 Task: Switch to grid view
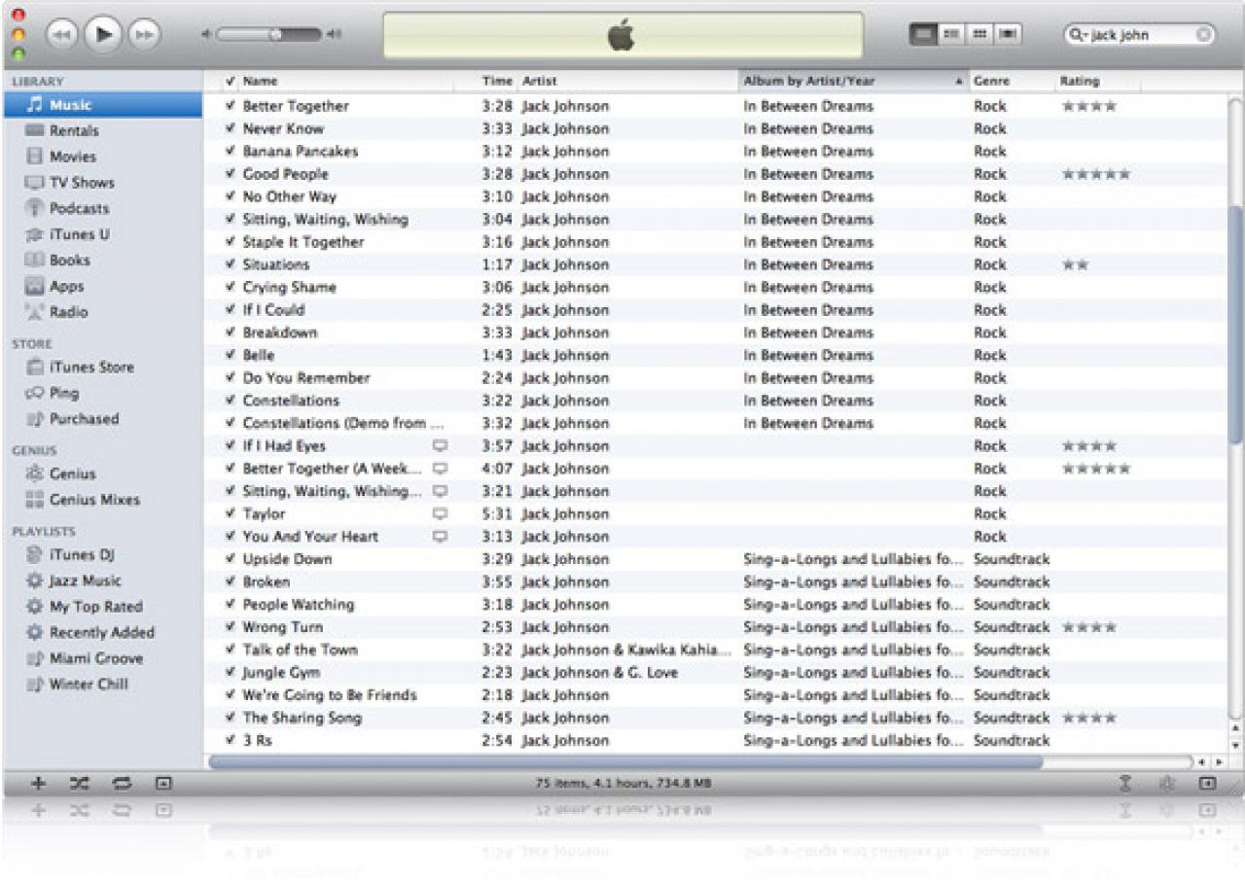(x=978, y=34)
